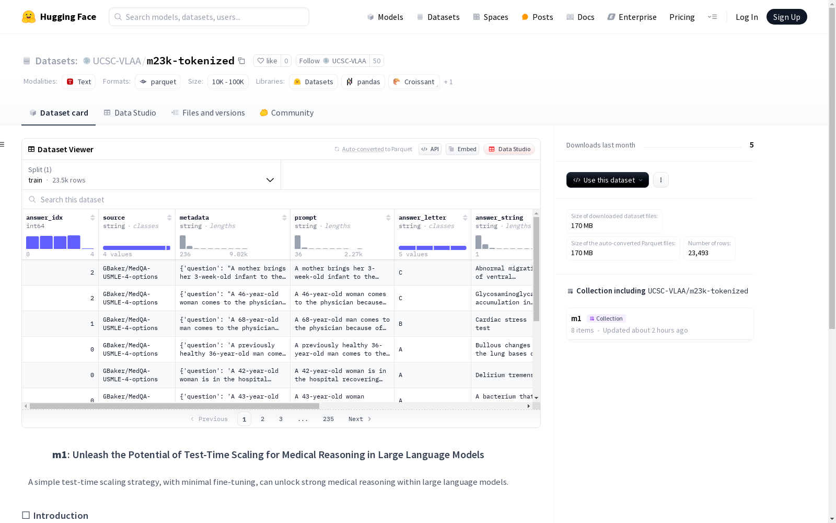Image resolution: width=836 pixels, height=523 pixels.
Task: Click the Croissant library tag
Action: 414,82
